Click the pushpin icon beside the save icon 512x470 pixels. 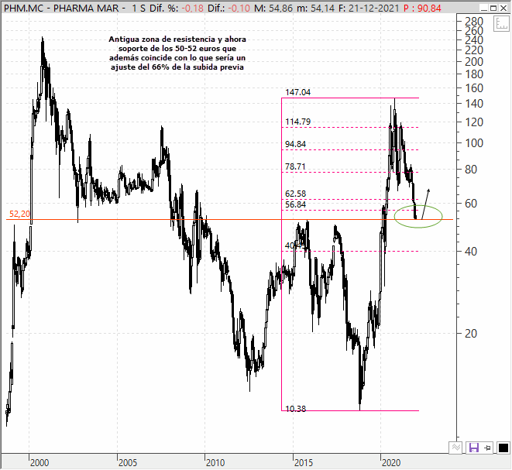487,448
